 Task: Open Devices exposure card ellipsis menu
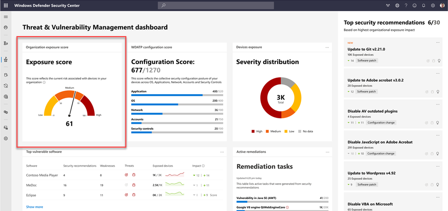327,47
